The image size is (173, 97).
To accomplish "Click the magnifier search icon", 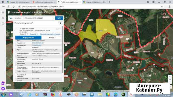I will click(11, 18).
